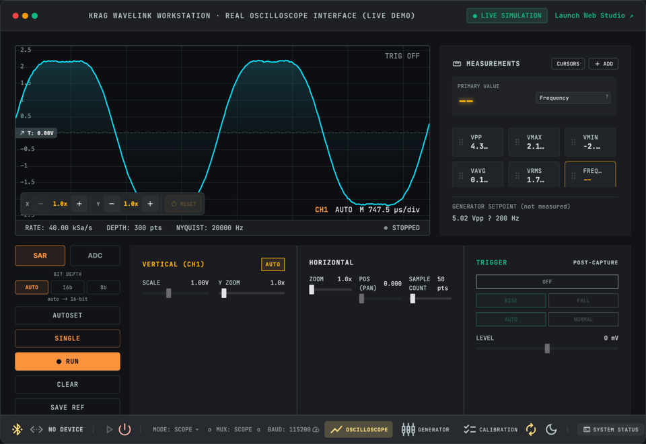Viewport: 646px width, 444px height.
Task: Switch to the Calibration tab
Action: coord(491,429)
